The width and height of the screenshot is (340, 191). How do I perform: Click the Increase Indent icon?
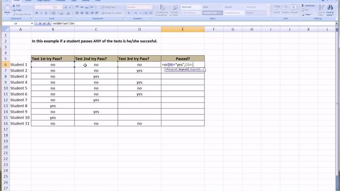point(97,13)
